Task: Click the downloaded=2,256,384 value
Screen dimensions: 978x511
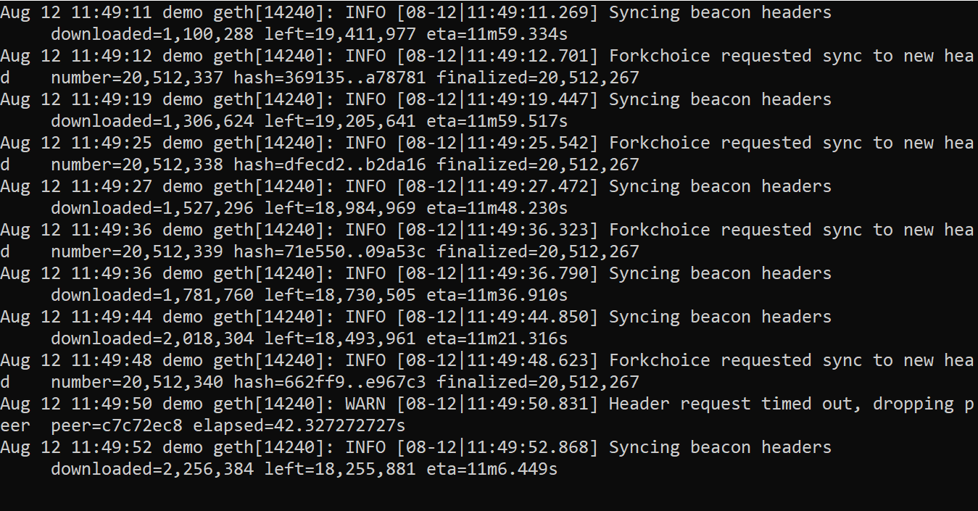Action: 152,469
